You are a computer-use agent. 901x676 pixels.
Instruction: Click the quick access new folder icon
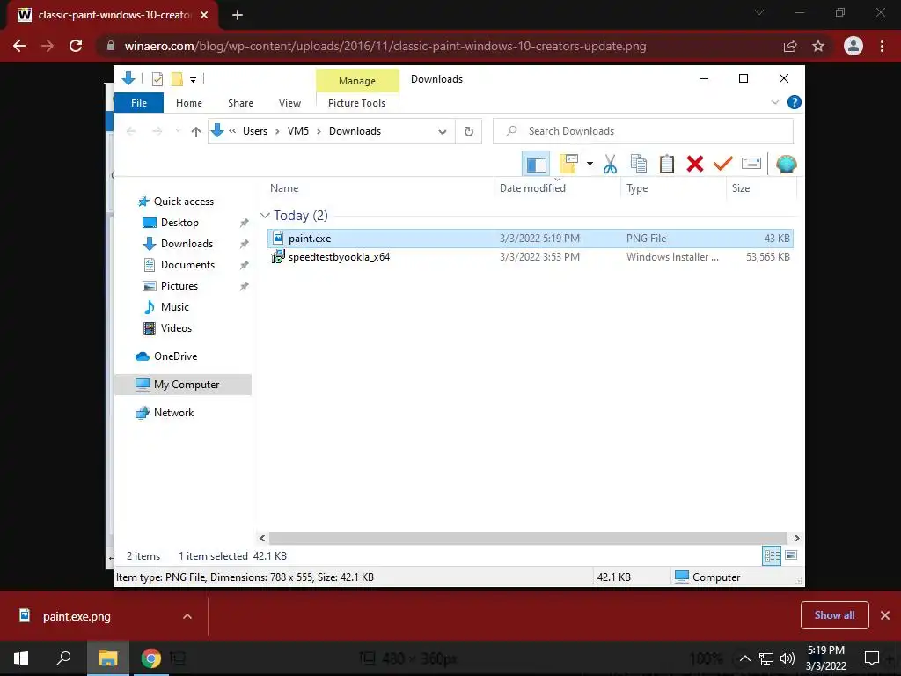coord(177,79)
